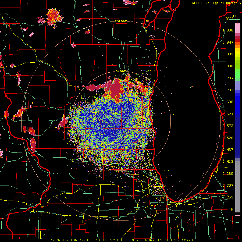242x242 pixels.
Task: Pick the bright green segment of color scale
Action: [237, 73]
